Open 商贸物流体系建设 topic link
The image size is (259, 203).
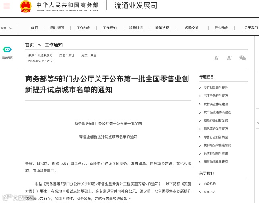pyautogui.click(x=216, y=162)
